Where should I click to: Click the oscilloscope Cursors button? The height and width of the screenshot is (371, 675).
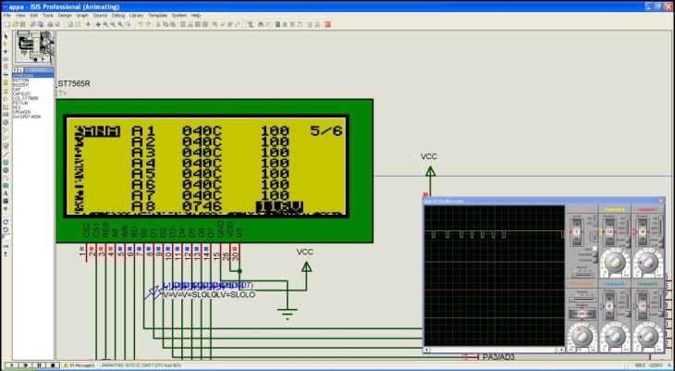point(595,260)
